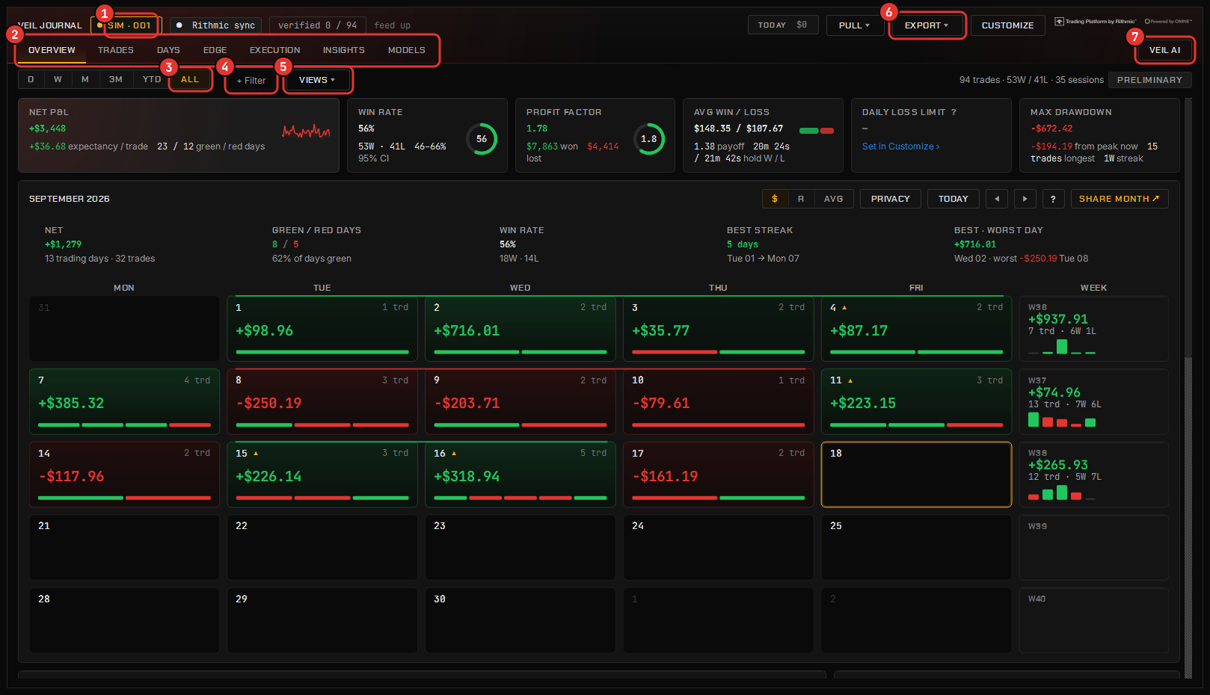Select the D time range

point(31,79)
